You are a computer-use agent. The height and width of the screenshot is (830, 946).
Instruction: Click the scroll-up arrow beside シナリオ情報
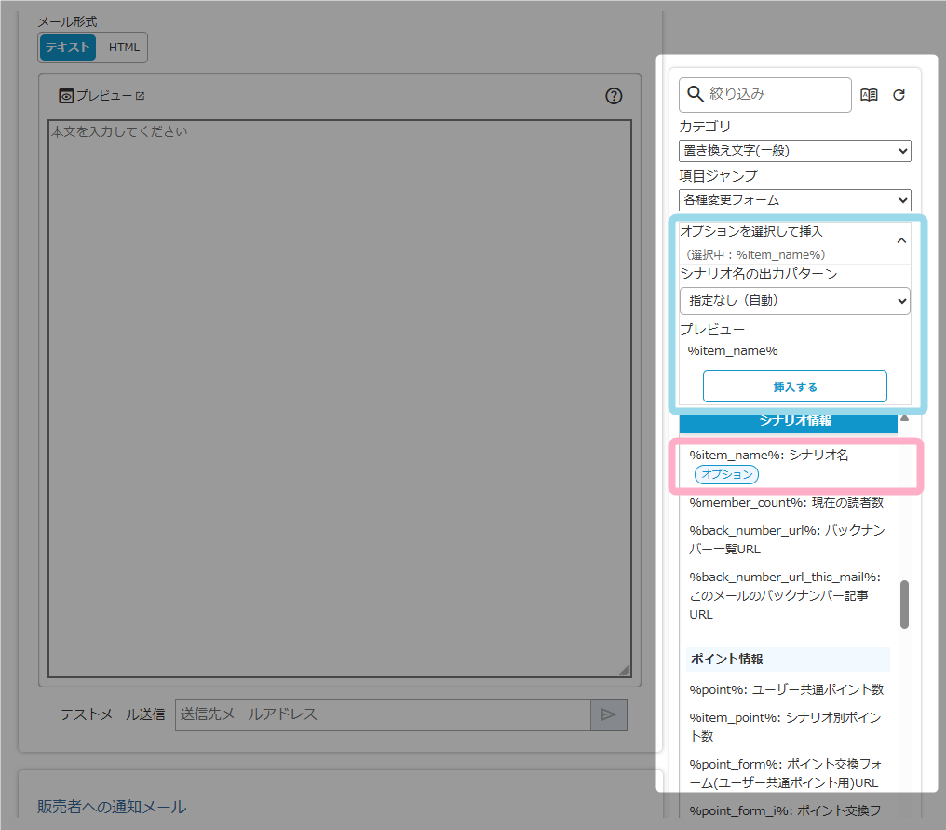tap(903, 418)
